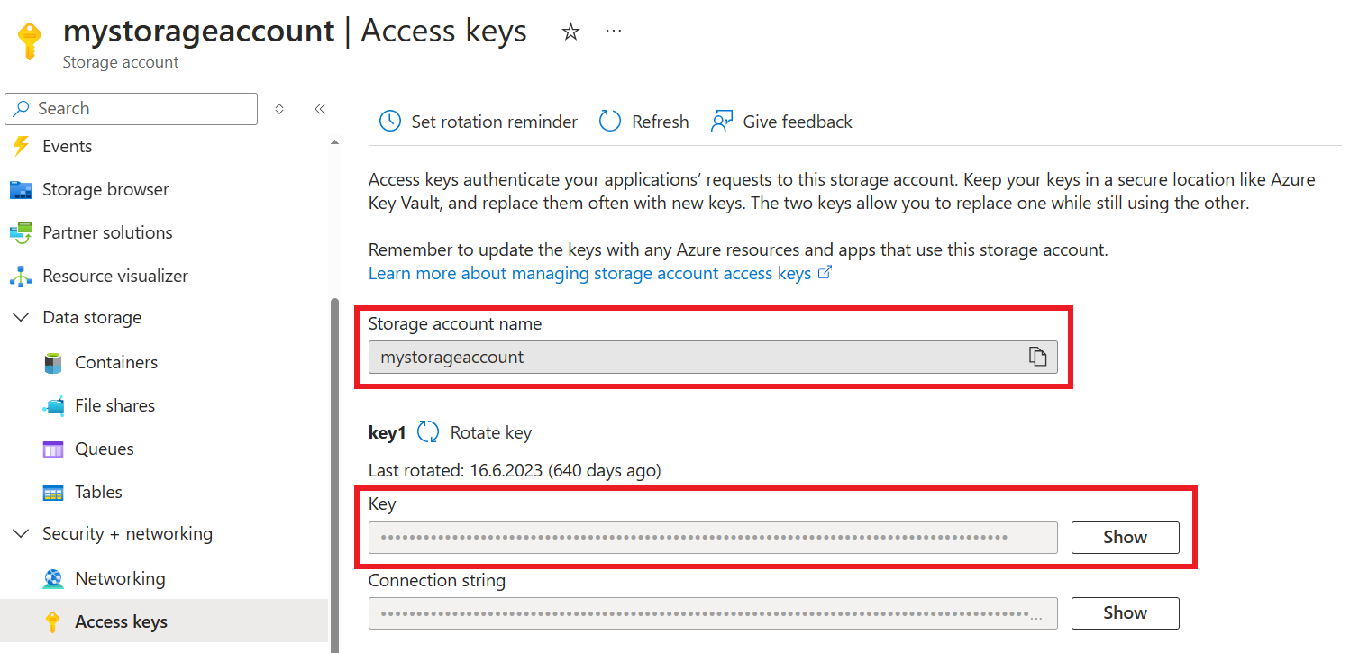1359x653 pixels.
Task: Open the ellipsis more menu
Action: pos(613,30)
